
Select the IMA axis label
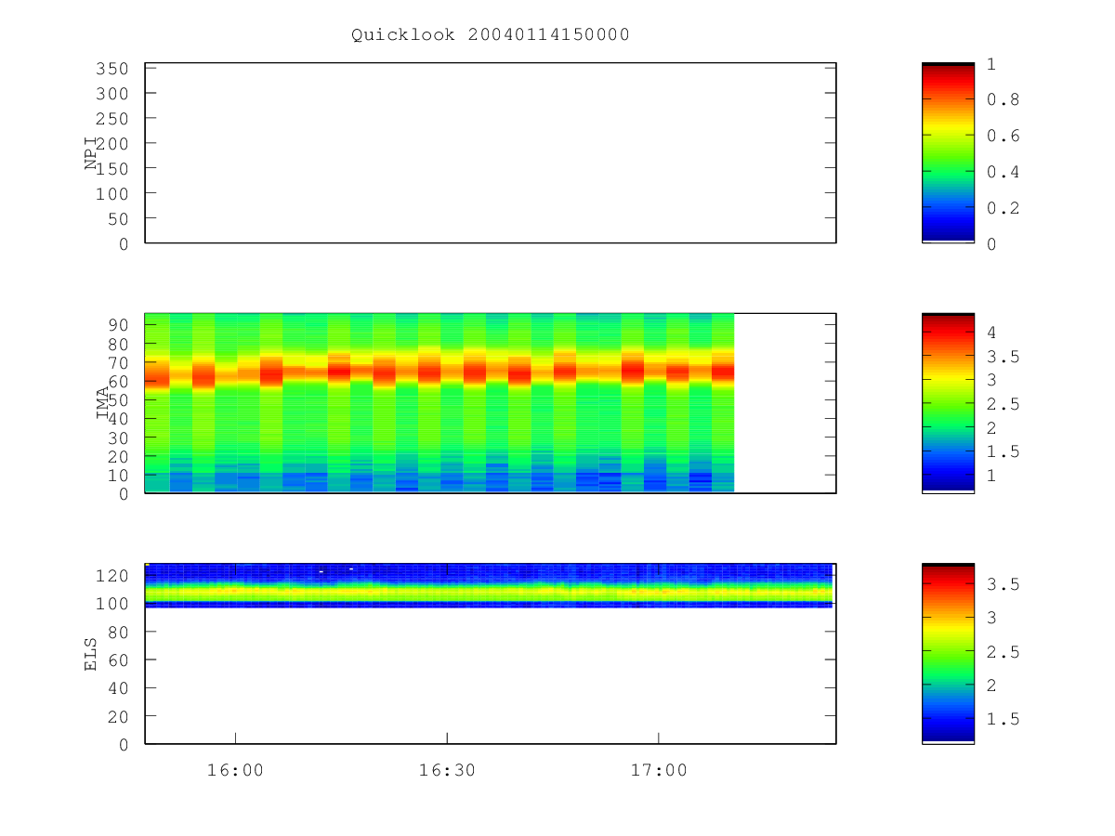pyautogui.click(x=102, y=403)
